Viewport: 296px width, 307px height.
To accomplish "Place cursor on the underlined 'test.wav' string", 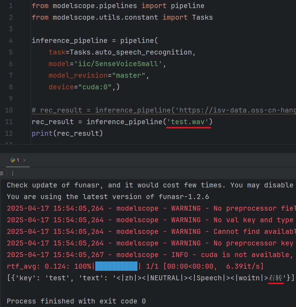I will tap(189, 122).
